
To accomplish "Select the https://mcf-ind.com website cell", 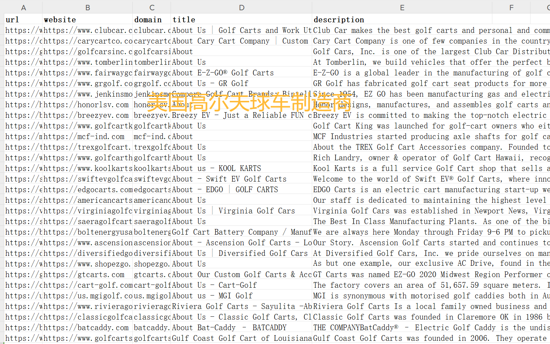I will point(87,136).
